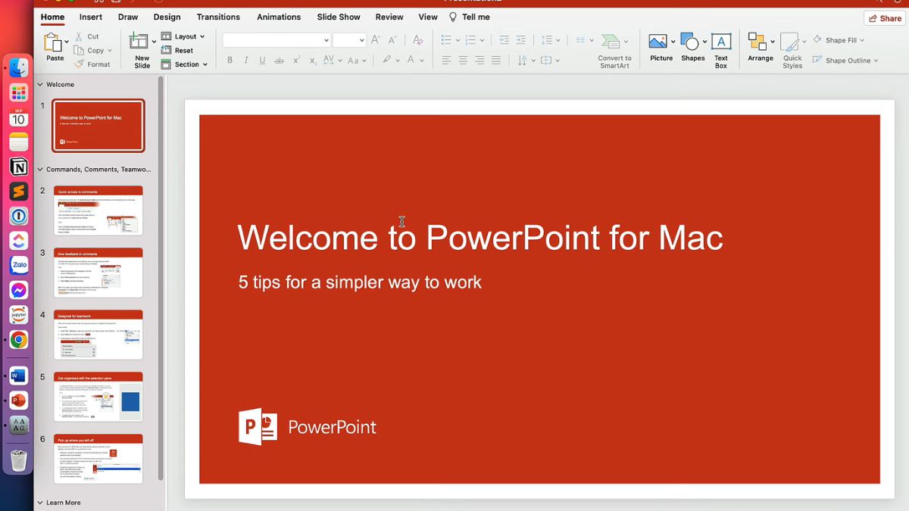Open the Transitions tab
The height and width of the screenshot is (511, 909).
219,17
